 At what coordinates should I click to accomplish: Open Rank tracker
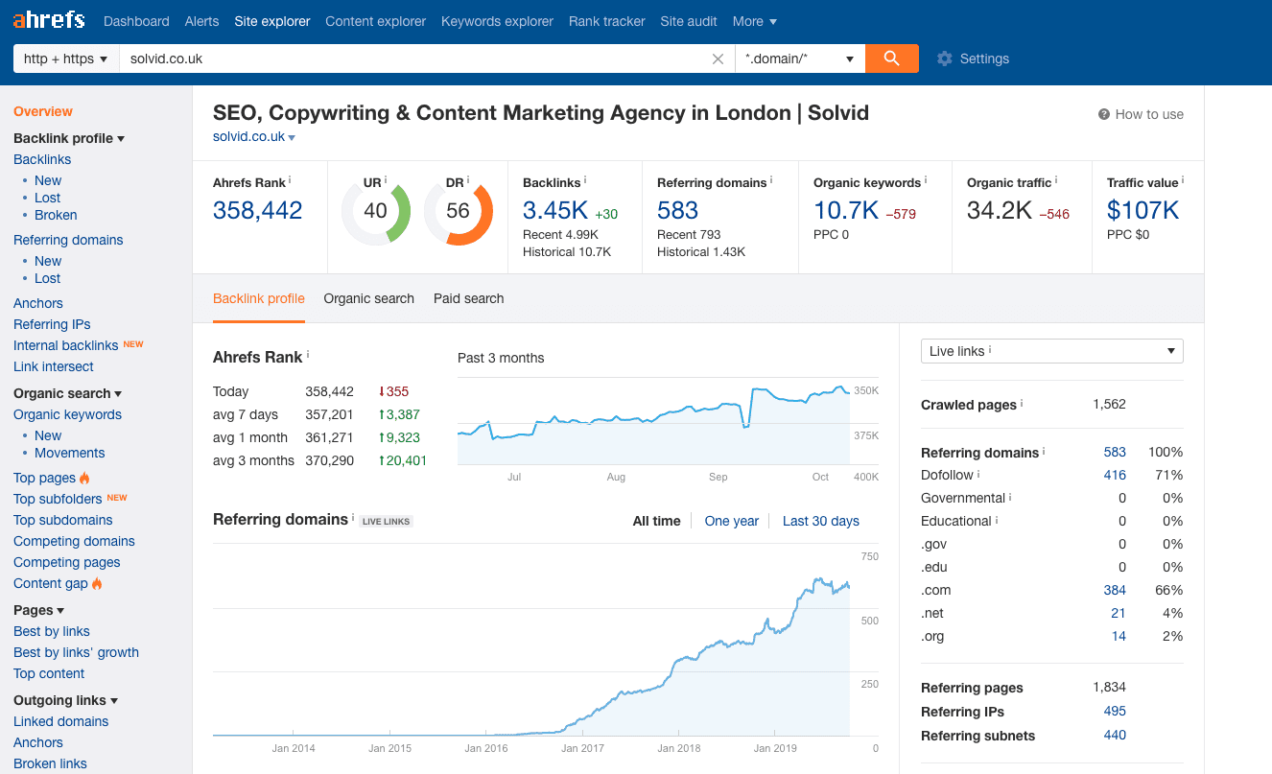(606, 21)
